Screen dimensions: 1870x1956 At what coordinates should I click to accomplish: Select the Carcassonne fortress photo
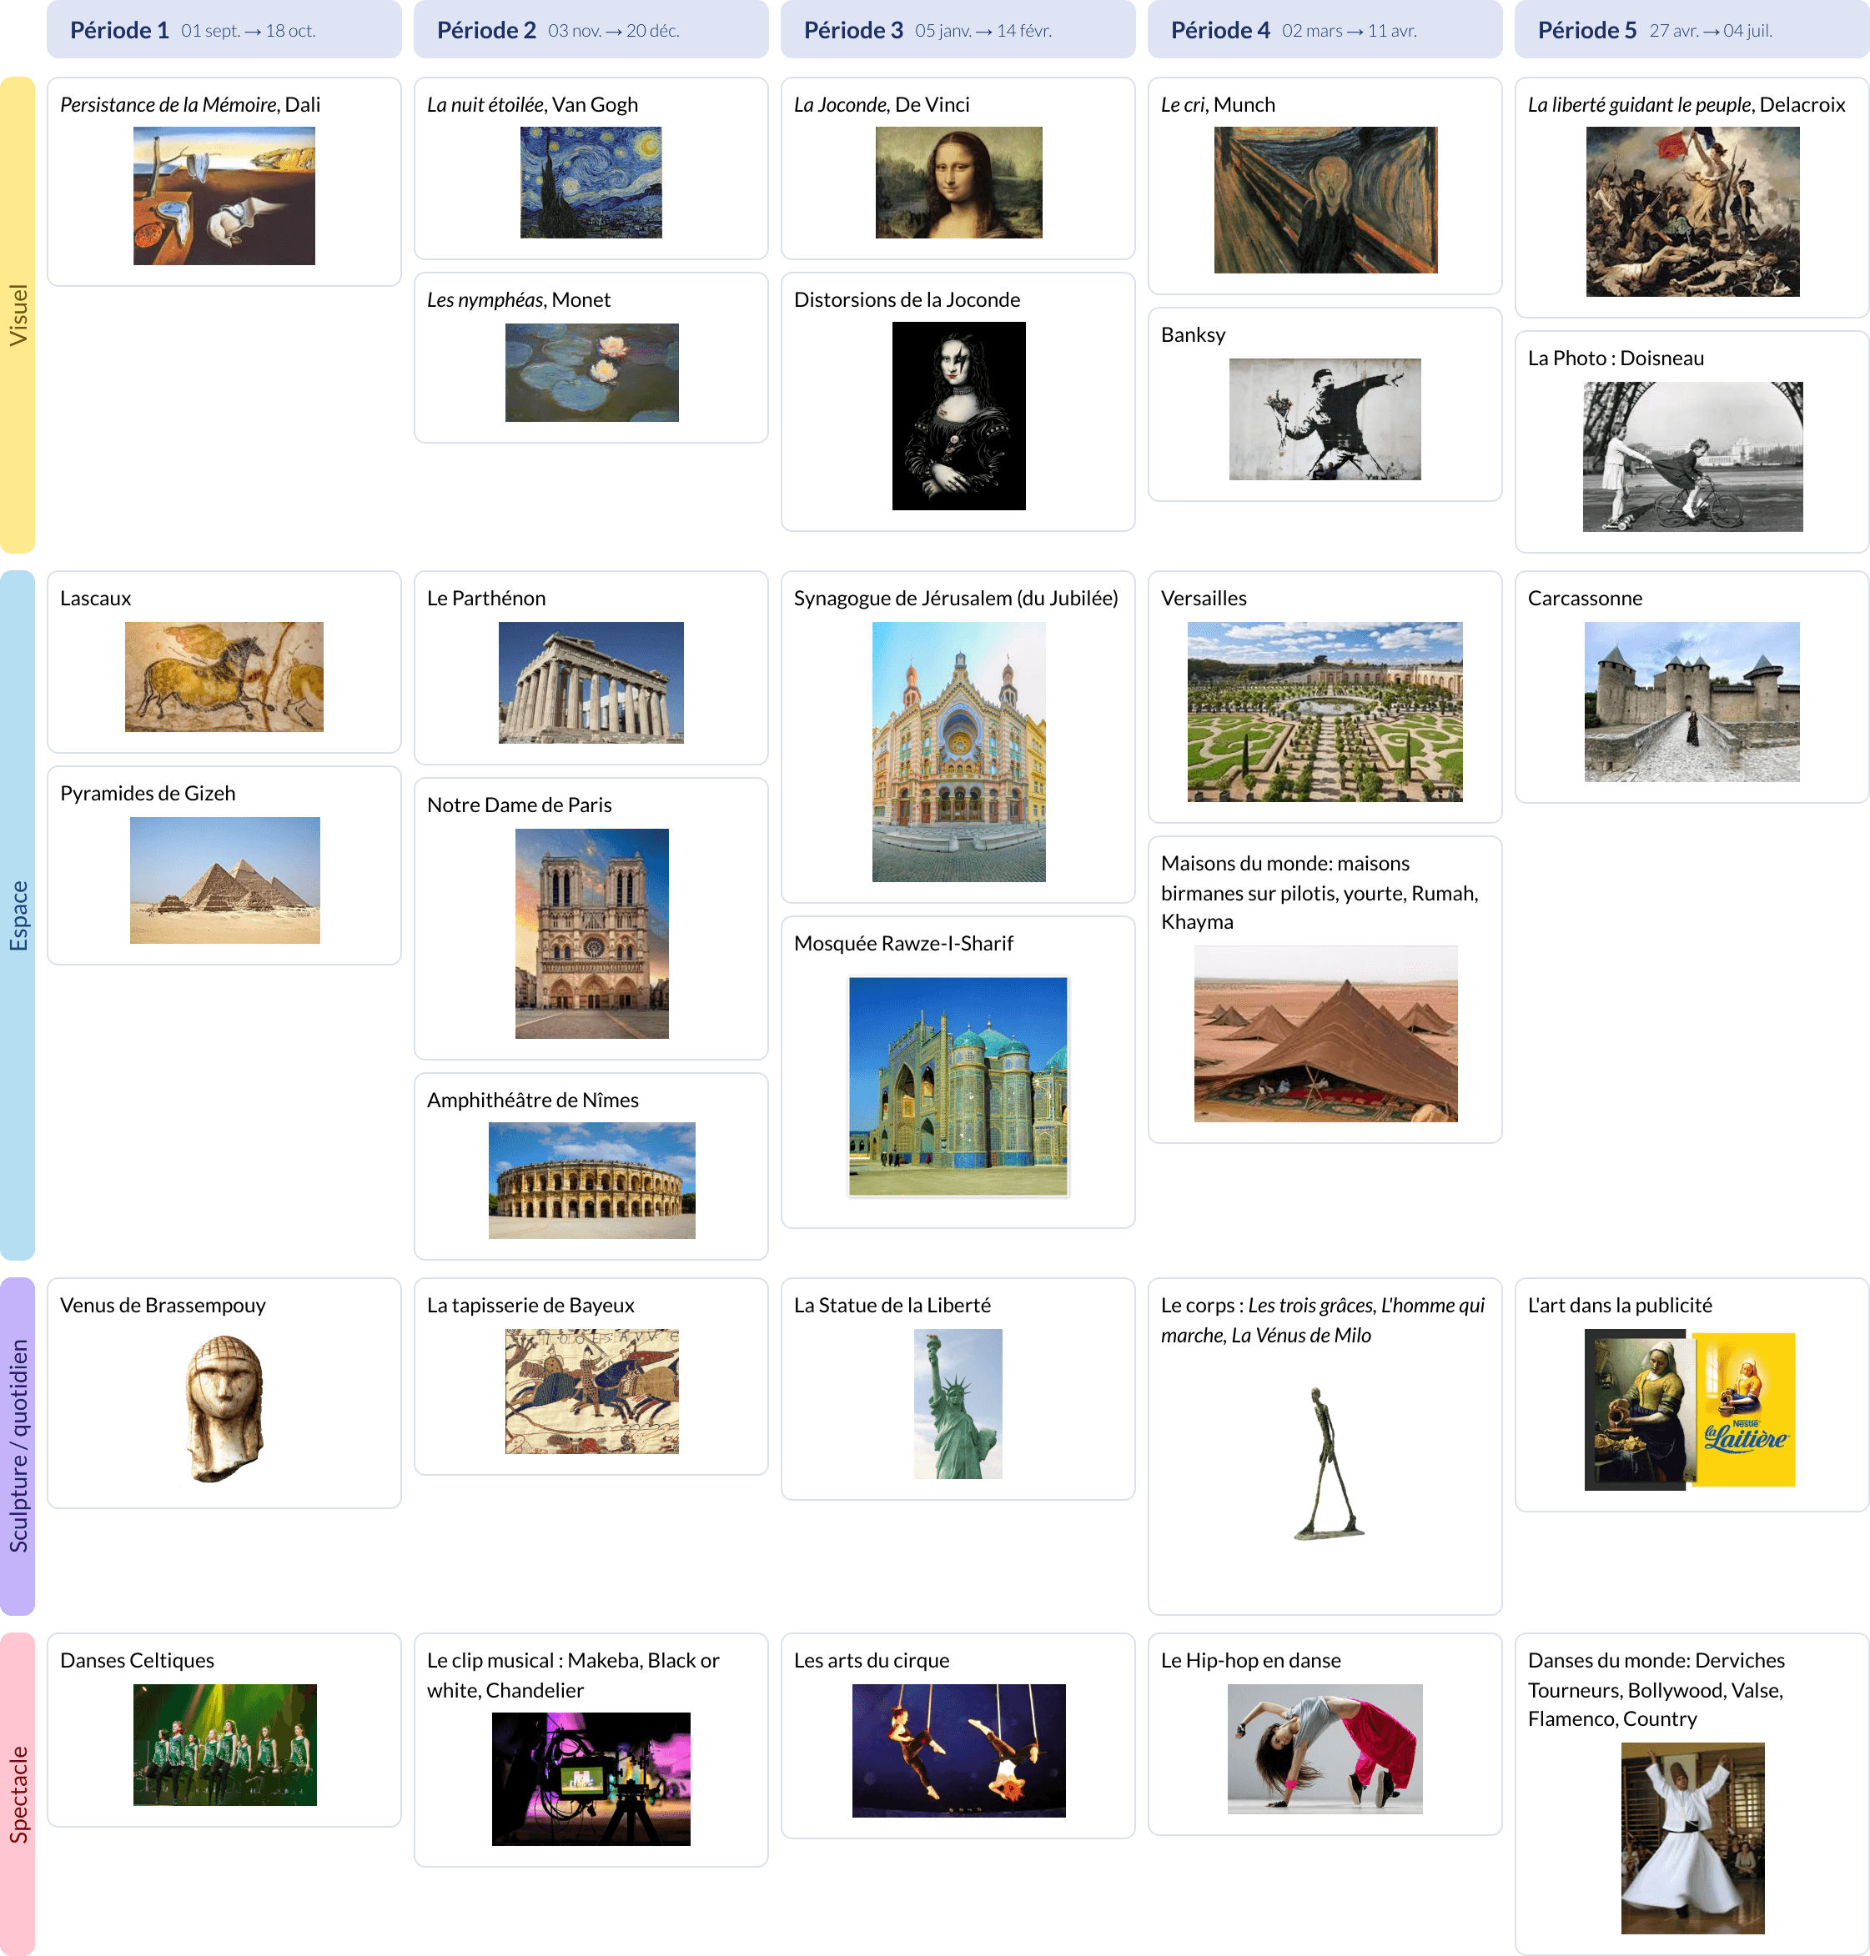point(1692,705)
